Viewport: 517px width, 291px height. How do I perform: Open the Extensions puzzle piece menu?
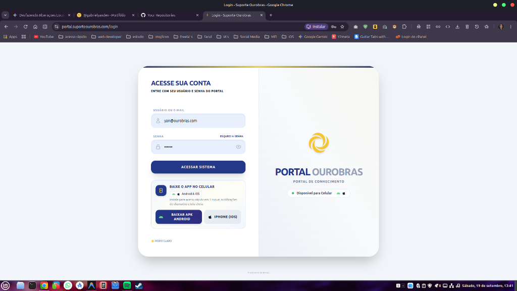pyautogui.click(x=404, y=27)
